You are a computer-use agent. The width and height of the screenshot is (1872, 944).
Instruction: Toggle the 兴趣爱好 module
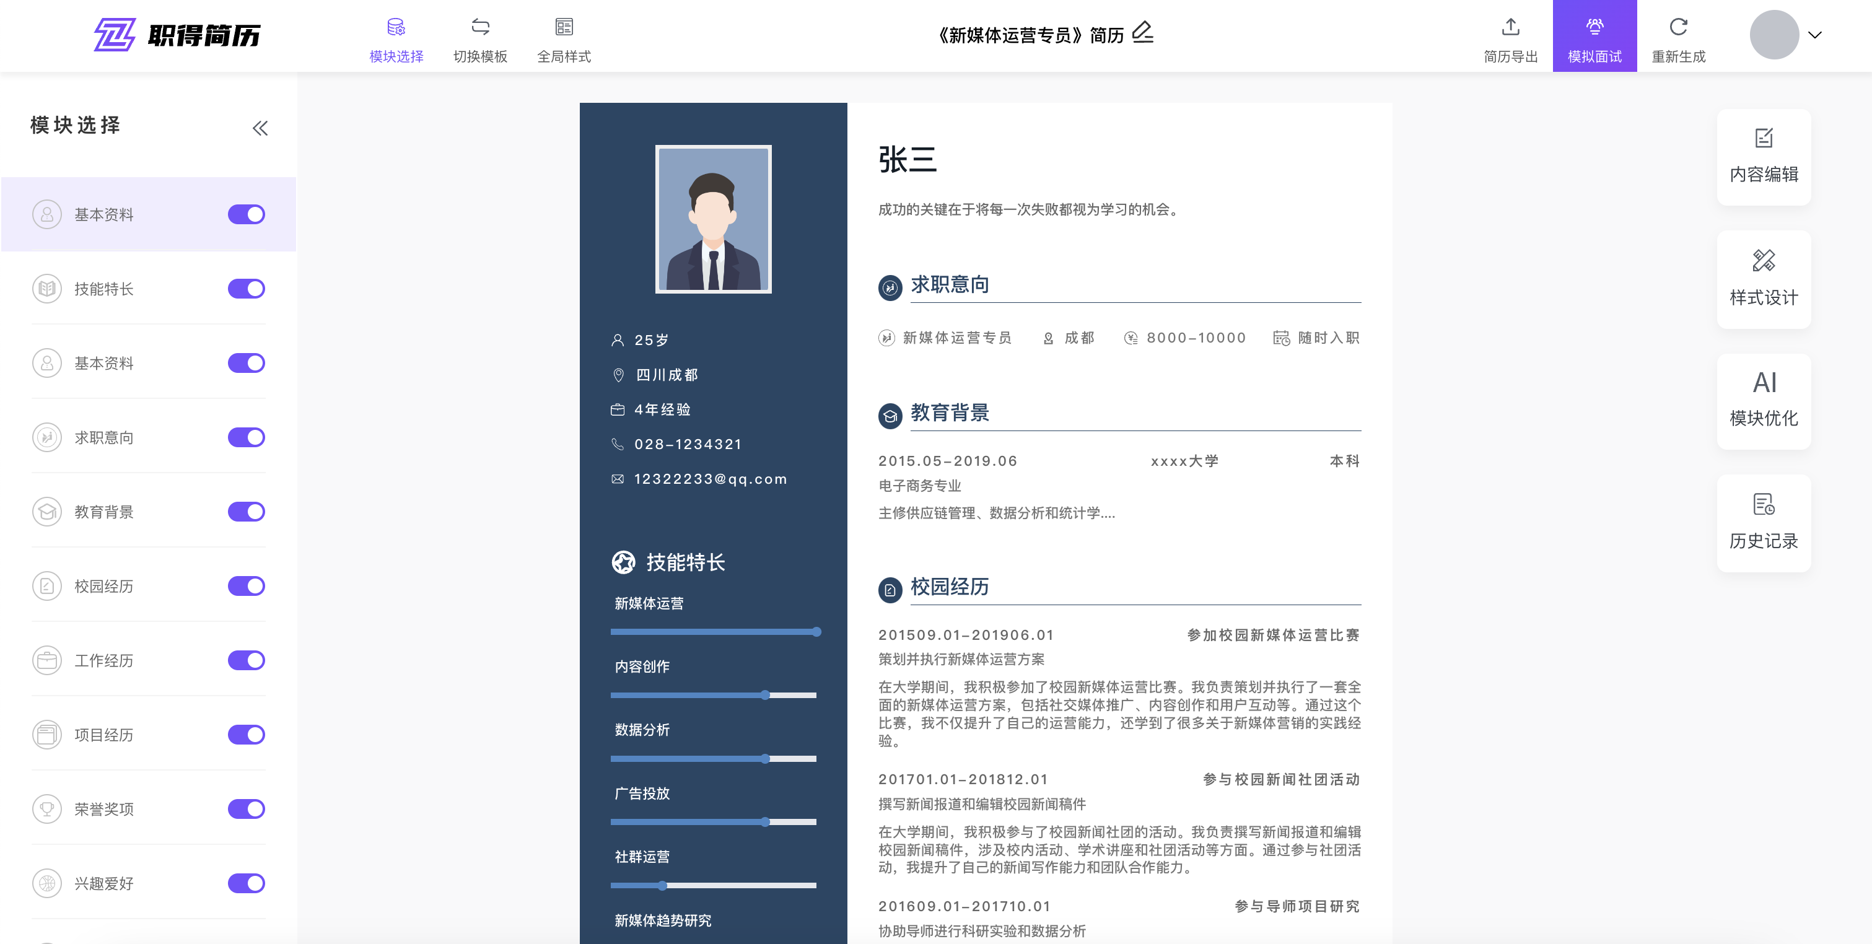click(247, 883)
